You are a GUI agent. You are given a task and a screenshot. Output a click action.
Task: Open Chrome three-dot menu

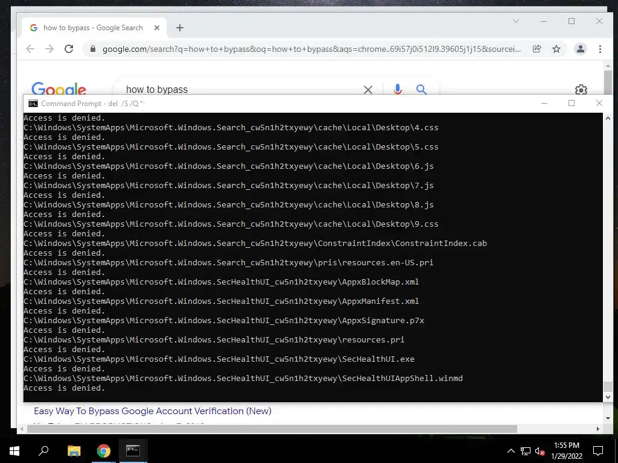click(x=600, y=49)
